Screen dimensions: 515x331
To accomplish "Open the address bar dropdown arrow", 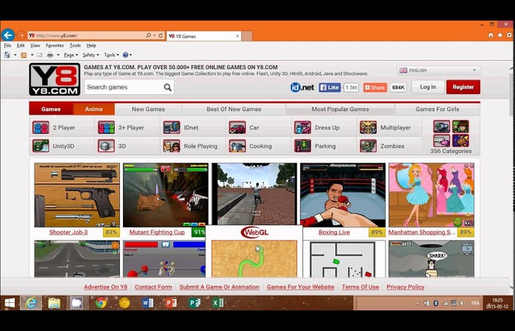I will pyautogui.click(x=154, y=35).
